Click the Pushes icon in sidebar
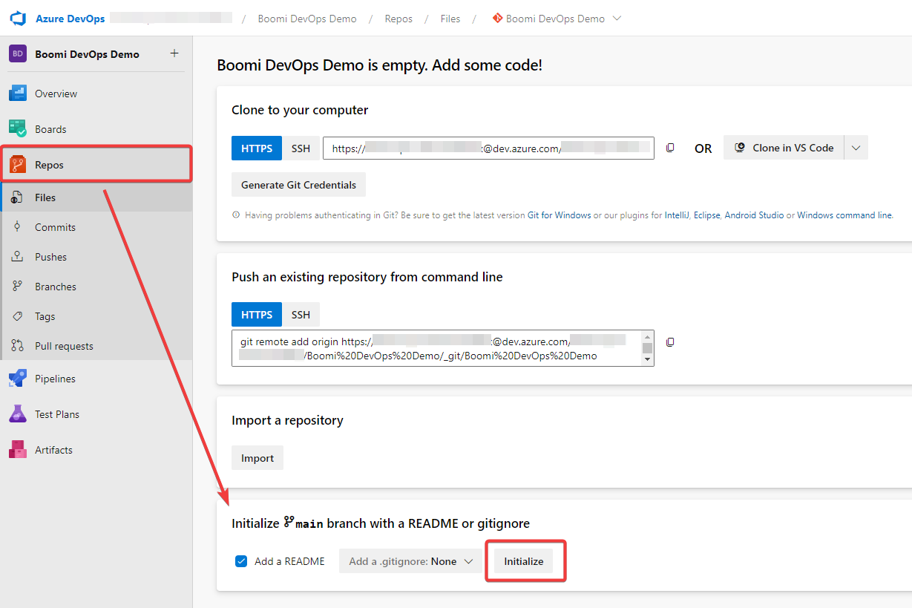This screenshot has height=608, width=912. [x=18, y=257]
